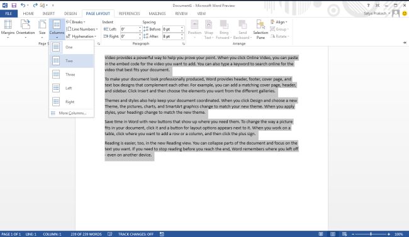The width and height of the screenshot is (409, 237).
Task: Collapse the ribbon with arrow
Action: pos(405,43)
